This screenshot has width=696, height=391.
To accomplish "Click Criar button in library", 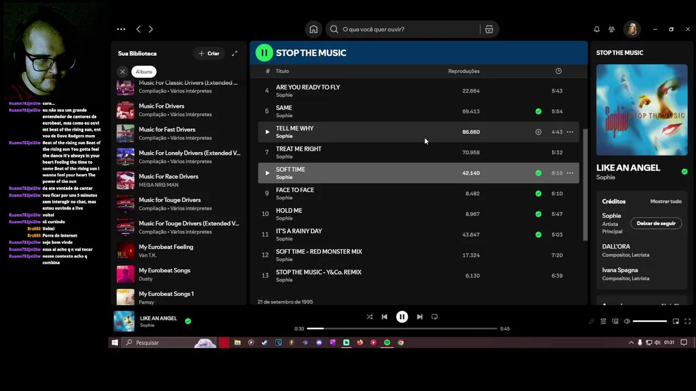I will point(209,53).
